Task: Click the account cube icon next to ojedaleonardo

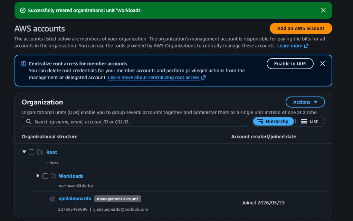Action: [53, 199]
